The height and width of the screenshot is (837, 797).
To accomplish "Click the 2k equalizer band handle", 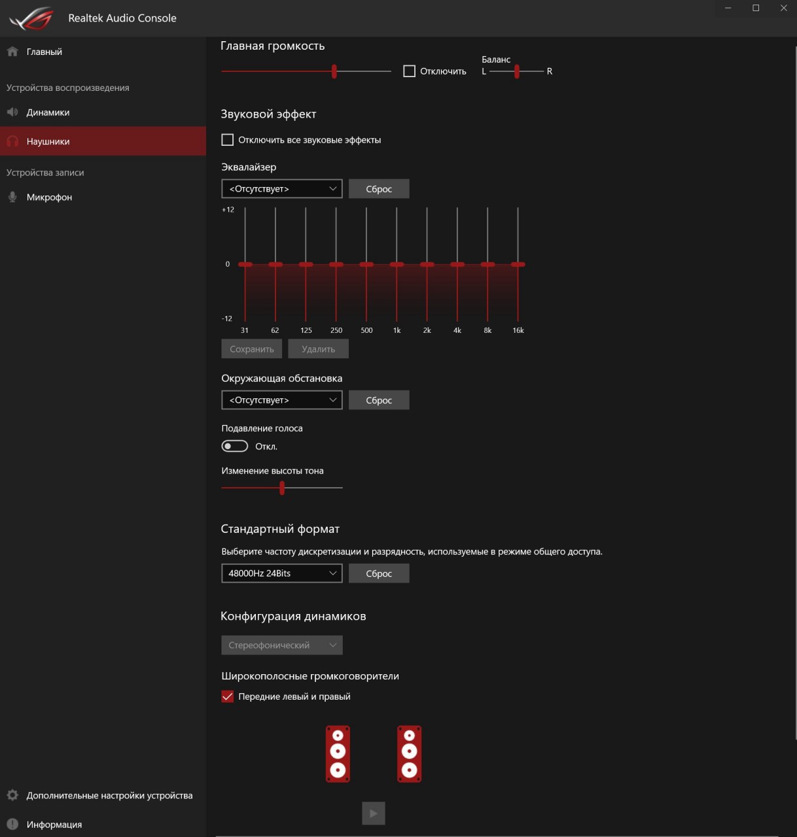I will pyautogui.click(x=427, y=264).
